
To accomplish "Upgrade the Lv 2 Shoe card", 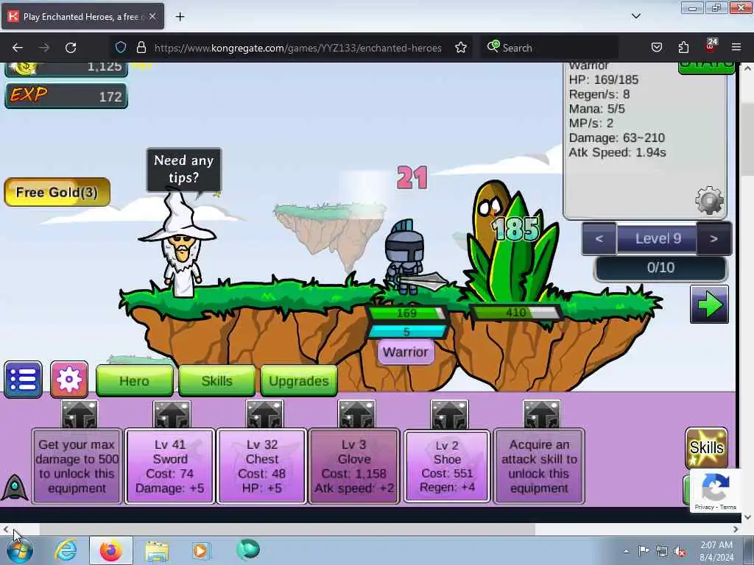I will [447, 466].
